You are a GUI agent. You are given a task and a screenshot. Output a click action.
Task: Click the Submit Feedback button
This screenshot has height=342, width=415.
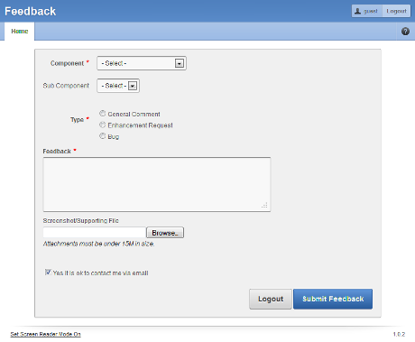[x=333, y=299]
